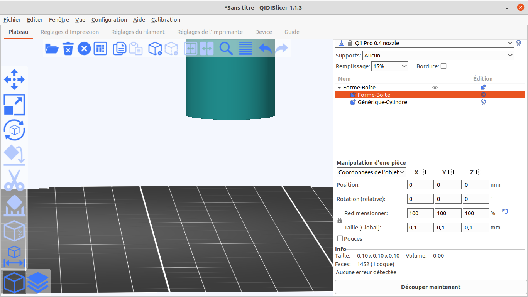528x297 pixels.
Task: Click the Arrange plate icon
Action: [x=100, y=49]
